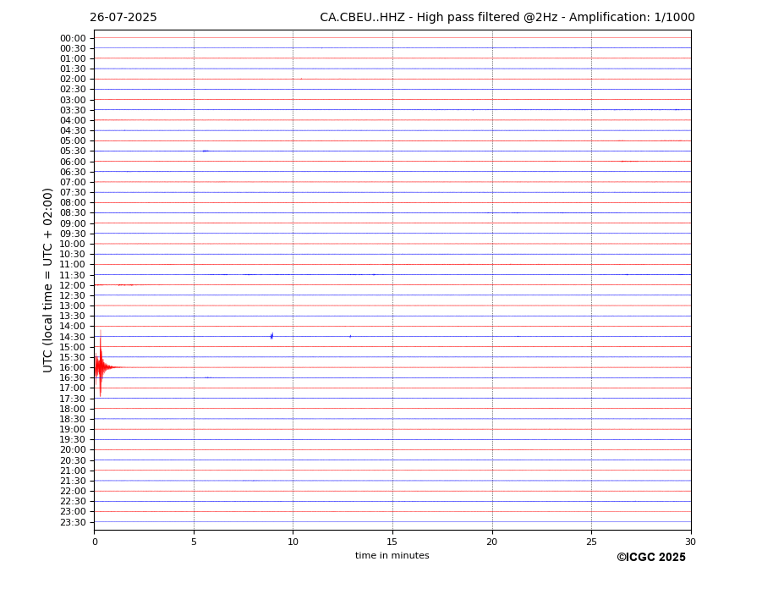
Task: Click the 09:00 time row label
Action: (x=73, y=223)
